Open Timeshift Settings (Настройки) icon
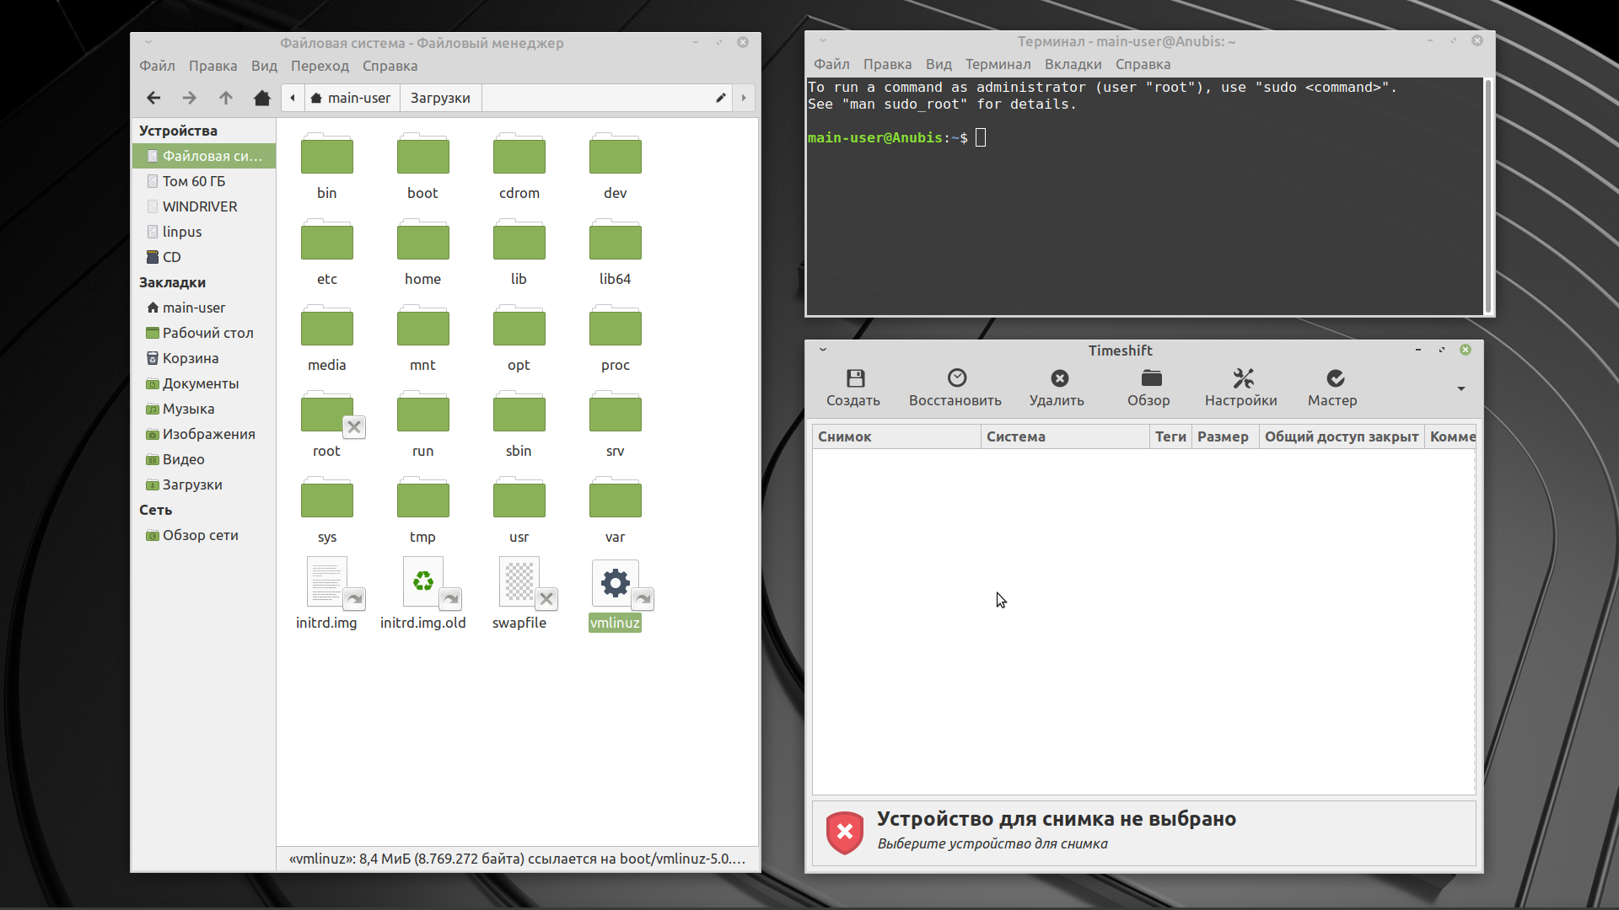The height and width of the screenshot is (910, 1619). coord(1243,378)
